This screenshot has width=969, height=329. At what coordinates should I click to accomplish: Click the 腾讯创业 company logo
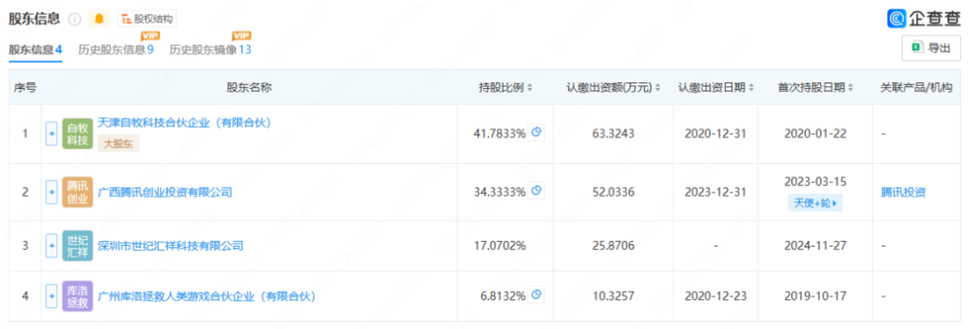click(78, 192)
